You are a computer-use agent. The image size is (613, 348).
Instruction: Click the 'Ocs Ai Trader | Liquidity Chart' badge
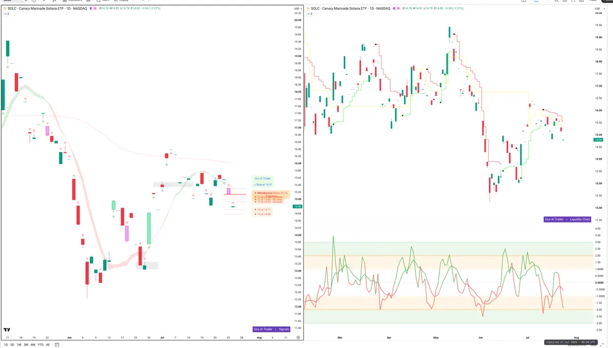coord(568,219)
